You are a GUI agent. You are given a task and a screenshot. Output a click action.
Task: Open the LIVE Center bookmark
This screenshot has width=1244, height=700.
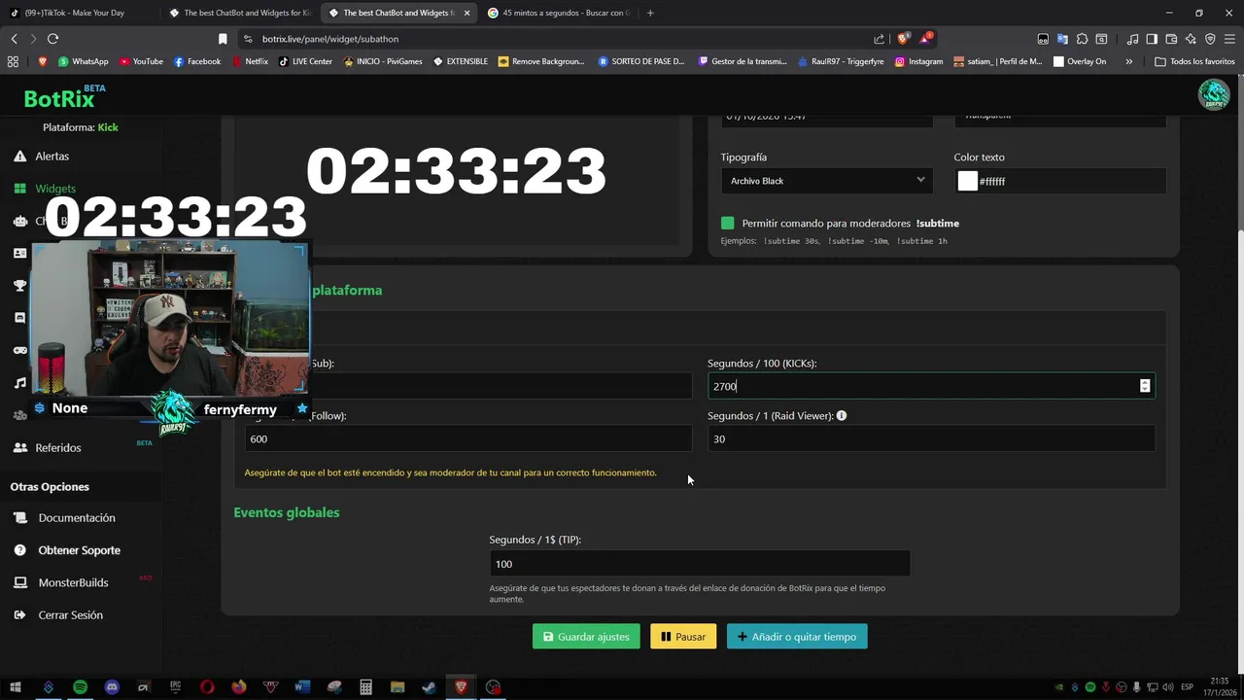coord(305,61)
